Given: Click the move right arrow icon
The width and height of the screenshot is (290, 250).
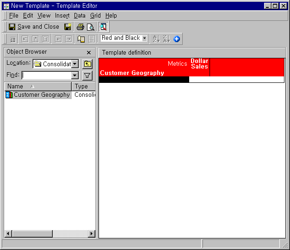Looking at the screenshot, I should [x=68, y=39].
